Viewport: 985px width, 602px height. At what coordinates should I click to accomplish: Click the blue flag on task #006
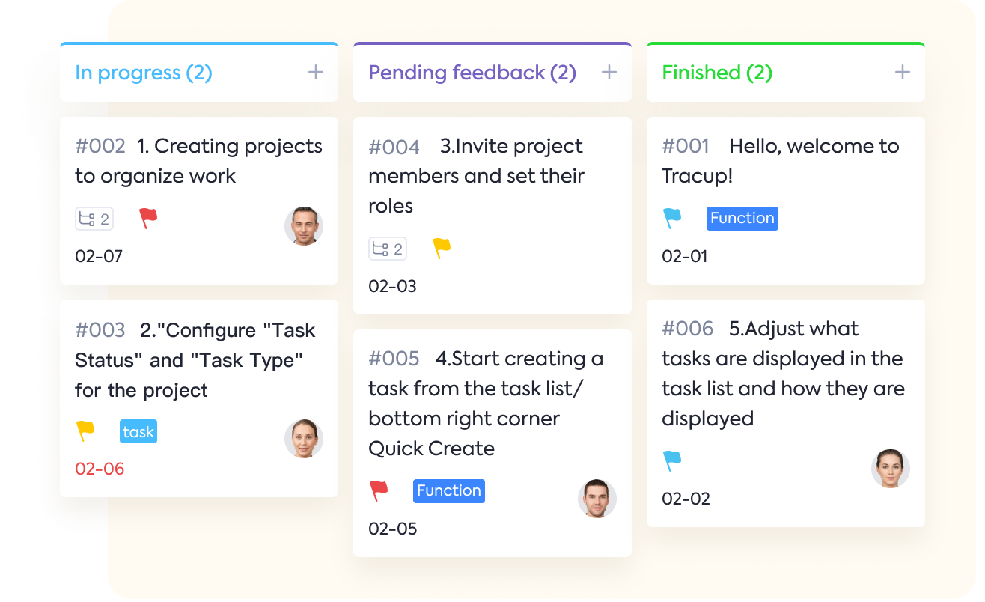tap(672, 461)
